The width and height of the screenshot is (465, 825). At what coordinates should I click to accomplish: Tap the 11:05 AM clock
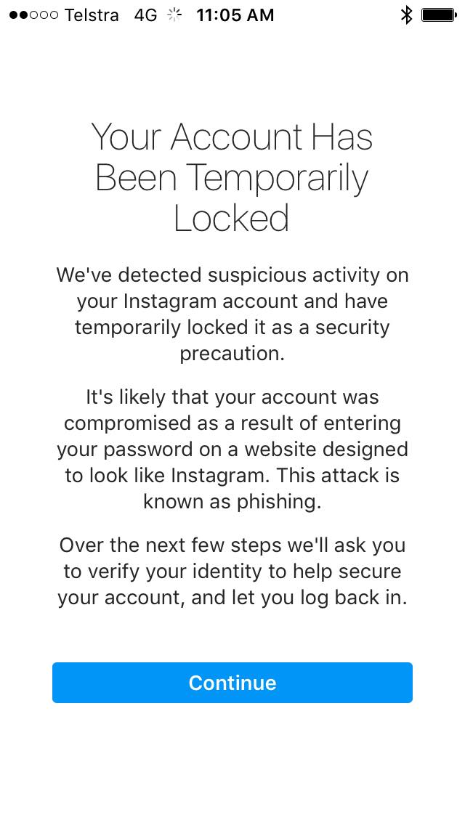pyautogui.click(x=235, y=15)
